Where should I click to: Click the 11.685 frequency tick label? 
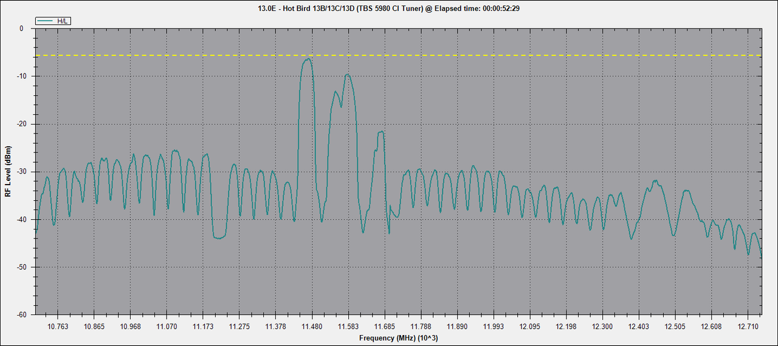(x=385, y=327)
